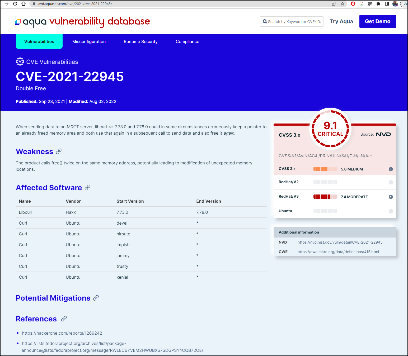This screenshot has height=356, width=408.
Task: Reload the page with the browser refresh button
Action: point(15,4)
